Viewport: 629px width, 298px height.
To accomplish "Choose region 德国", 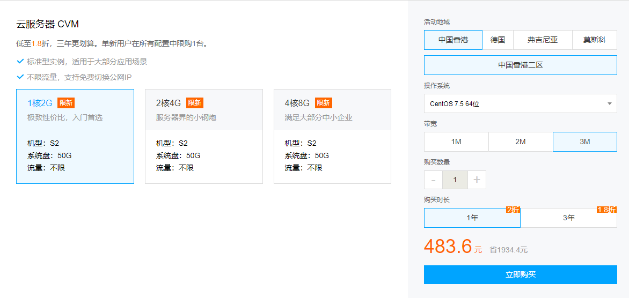I will 498,40.
